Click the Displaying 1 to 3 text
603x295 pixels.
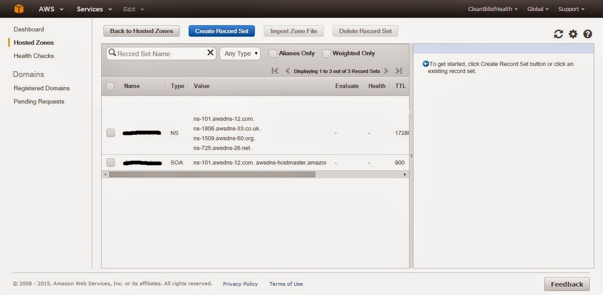[337, 71]
